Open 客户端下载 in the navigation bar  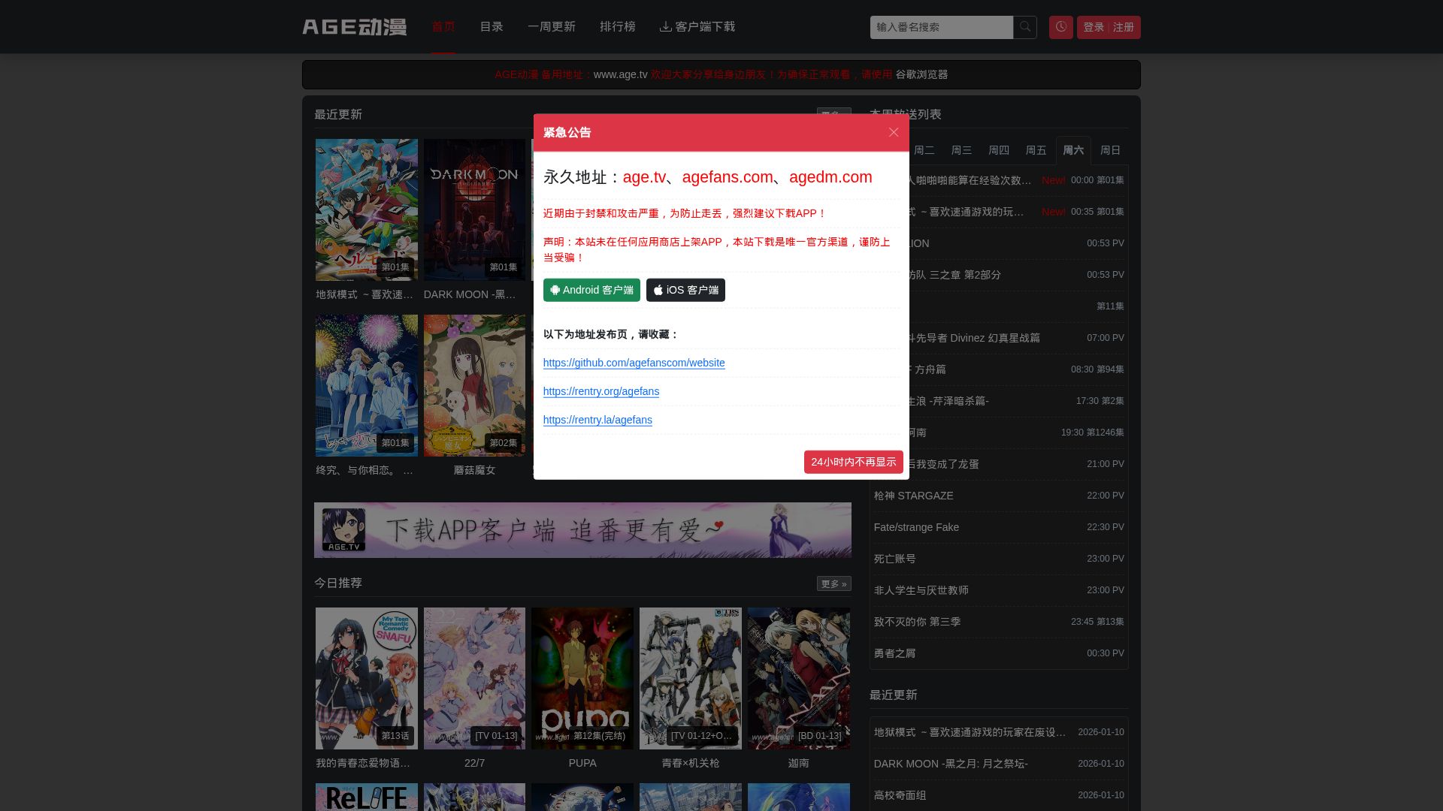pyautogui.click(x=697, y=27)
